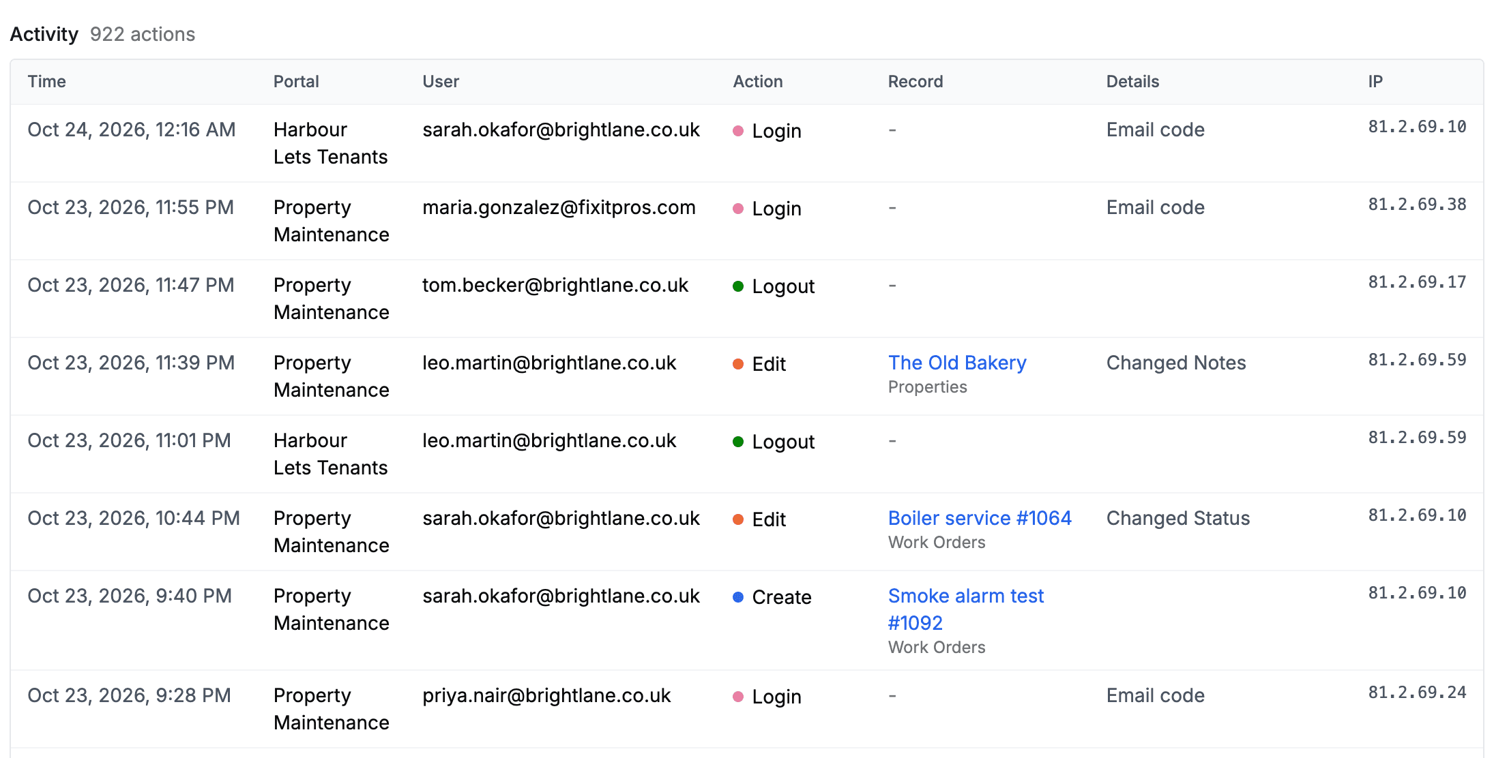The width and height of the screenshot is (1494, 758).
Task: Click sarah.okafor email in 9:40 PM row
Action: pyautogui.click(x=561, y=596)
